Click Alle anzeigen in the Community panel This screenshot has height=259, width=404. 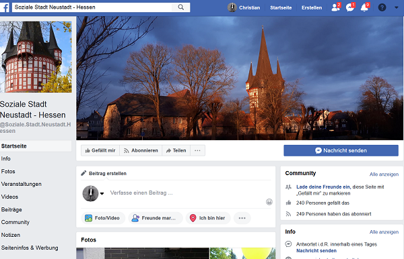[x=384, y=174]
